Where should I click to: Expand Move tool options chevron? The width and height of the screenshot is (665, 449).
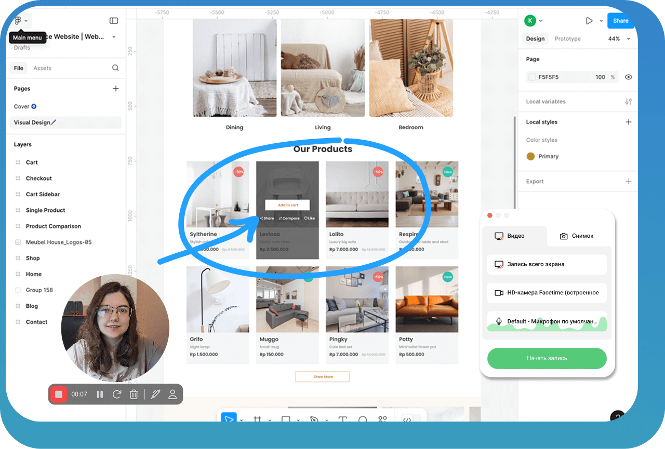pos(241,419)
